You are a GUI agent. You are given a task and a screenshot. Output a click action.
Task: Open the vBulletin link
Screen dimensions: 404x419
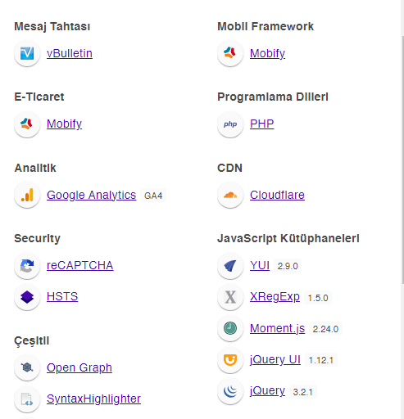click(70, 53)
